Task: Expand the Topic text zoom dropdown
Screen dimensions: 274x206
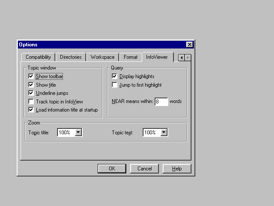Action: [x=164, y=133]
